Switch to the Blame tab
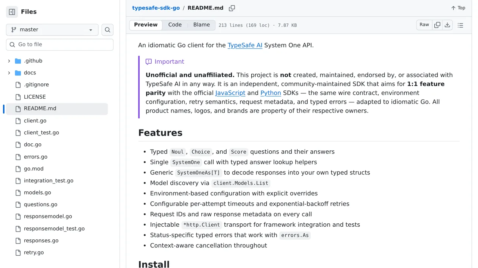478x268 pixels. click(202, 25)
